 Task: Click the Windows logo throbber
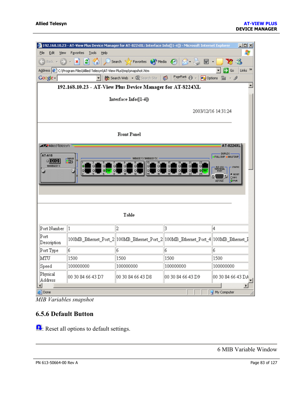click(247, 53)
